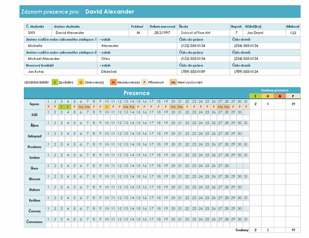Click the Souhrny prezence summary header

pyautogui.click(x=274, y=90)
